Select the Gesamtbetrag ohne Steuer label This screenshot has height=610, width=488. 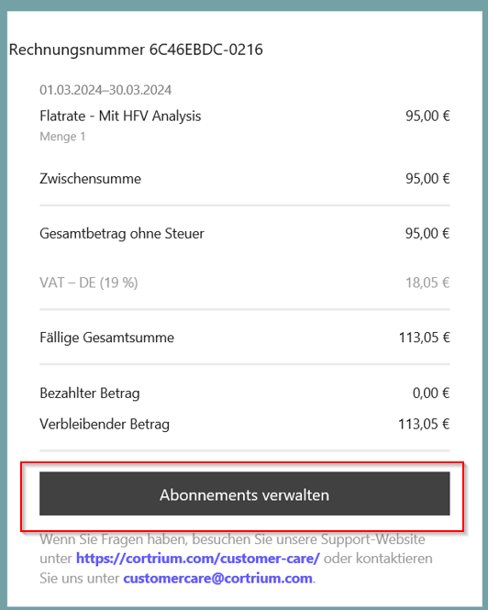click(x=122, y=233)
